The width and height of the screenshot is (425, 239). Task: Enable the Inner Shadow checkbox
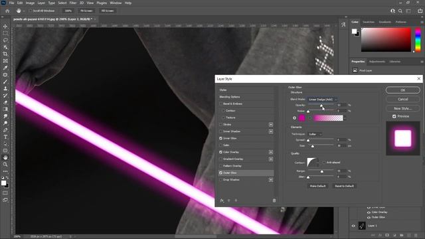220,131
